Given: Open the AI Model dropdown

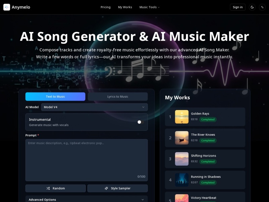Looking at the screenshot, I should click(x=94, y=107).
